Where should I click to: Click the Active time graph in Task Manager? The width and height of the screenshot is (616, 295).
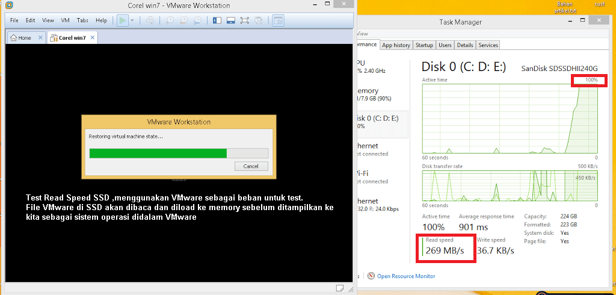pyautogui.click(x=510, y=119)
